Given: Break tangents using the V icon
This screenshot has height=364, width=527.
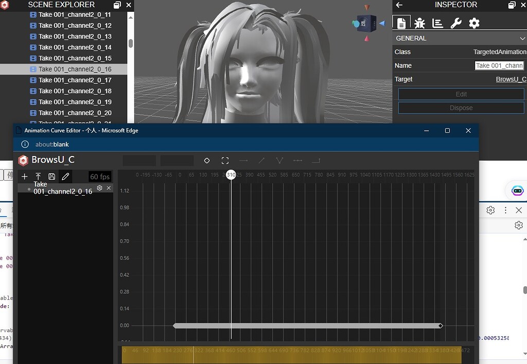Looking at the screenshot, I should [x=279, y=160].
